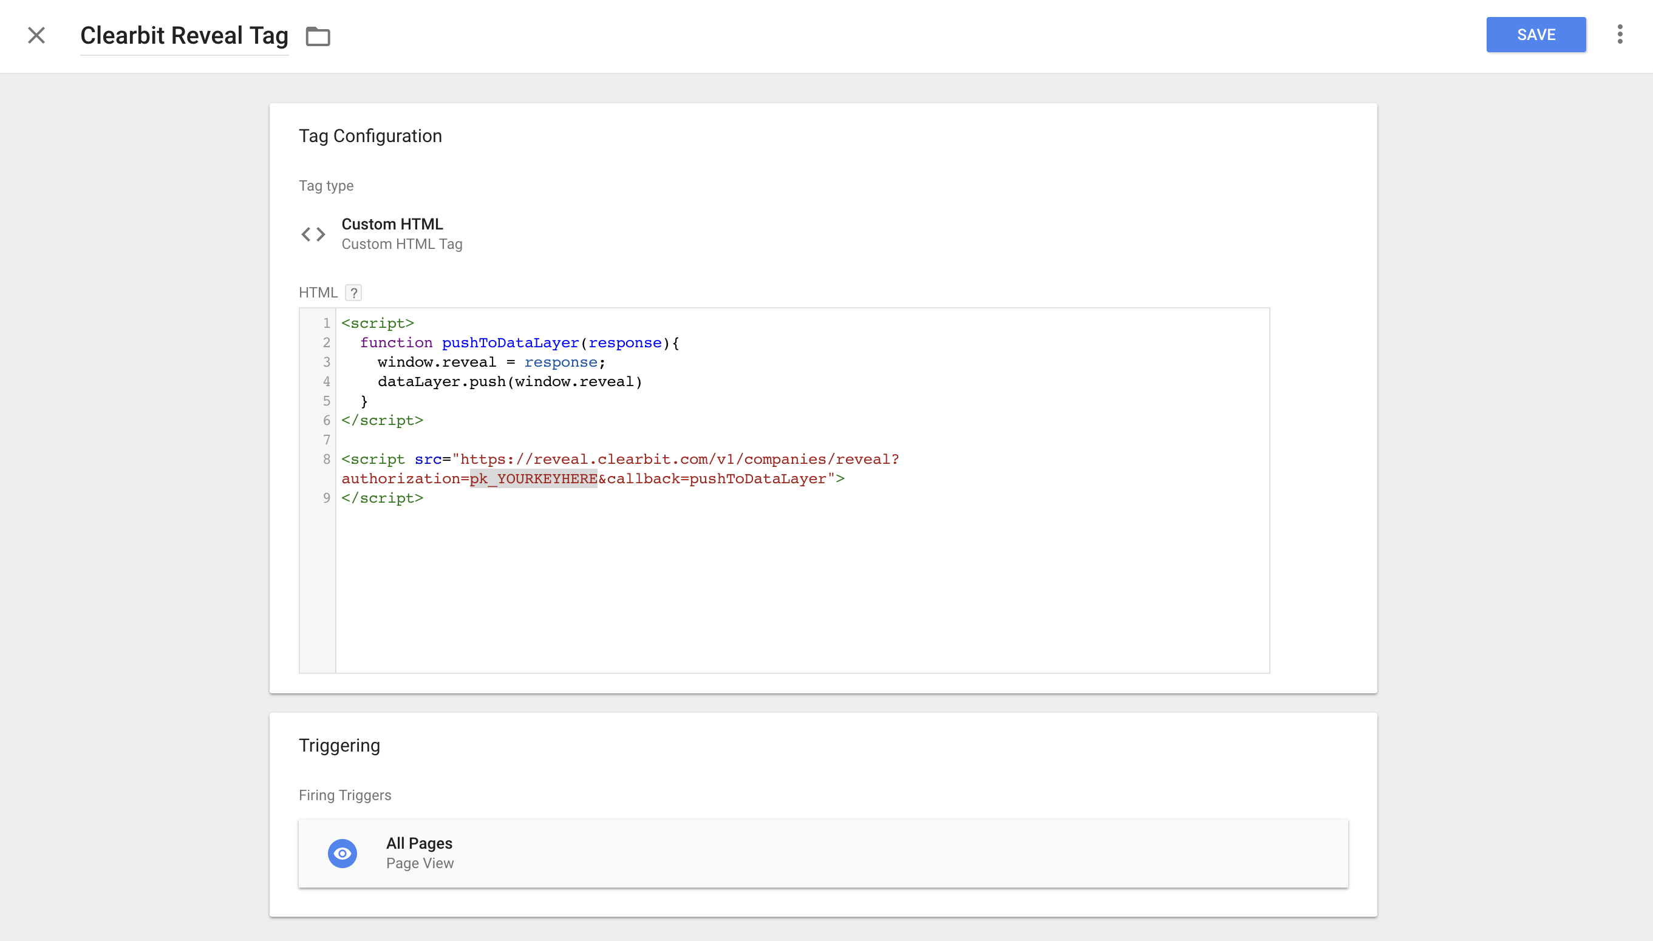Click line number 8 in the gutter
The image size is (1653, 941).
click(x=327, y=460)
